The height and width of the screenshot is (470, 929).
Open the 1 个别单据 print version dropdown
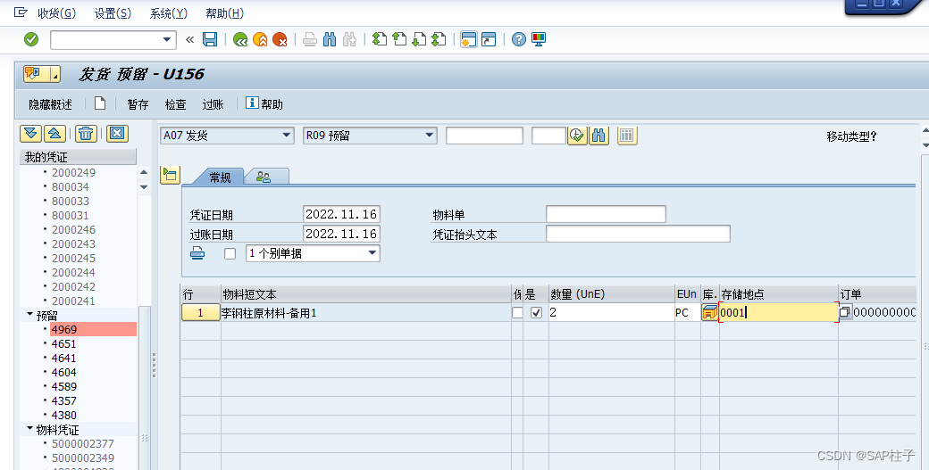(x=372, y=253)
